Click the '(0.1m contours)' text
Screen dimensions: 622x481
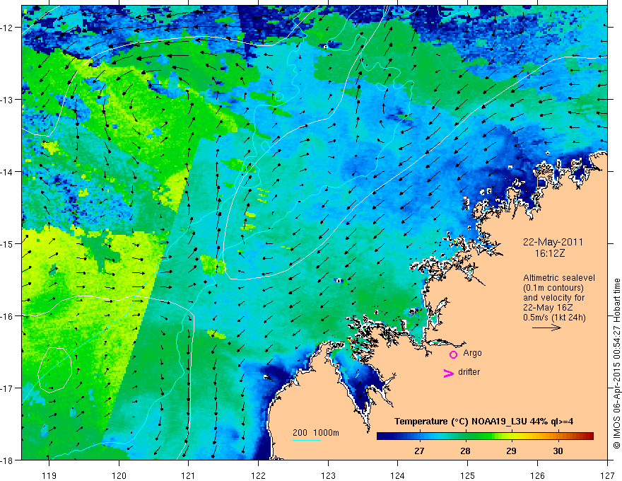pyautogui.click(x=553, y=288)
